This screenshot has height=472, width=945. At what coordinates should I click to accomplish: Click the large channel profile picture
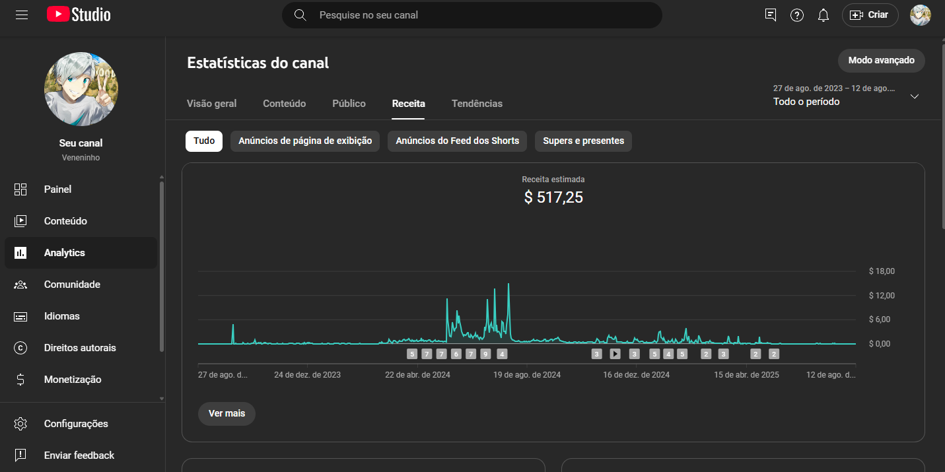click(x=81, y=89)
